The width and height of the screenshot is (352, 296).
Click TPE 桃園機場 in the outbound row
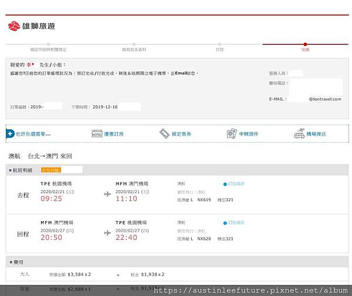pyautogui.click(x=56, y=184)
